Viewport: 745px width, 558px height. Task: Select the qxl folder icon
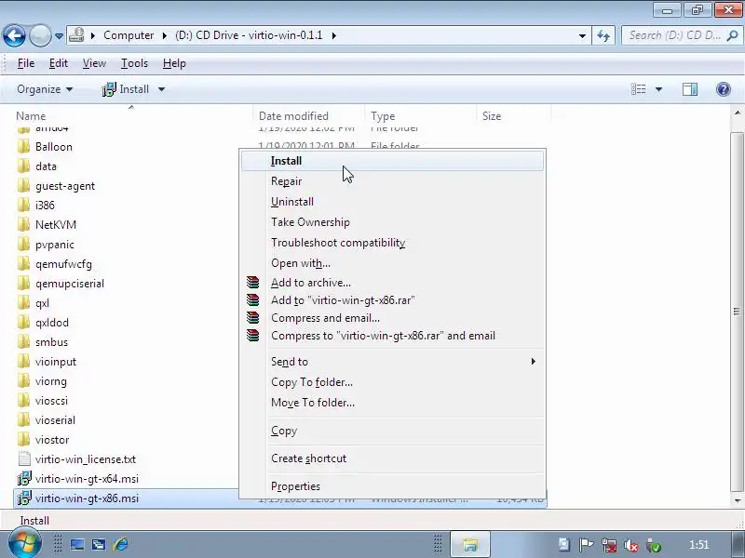(24, 303)
